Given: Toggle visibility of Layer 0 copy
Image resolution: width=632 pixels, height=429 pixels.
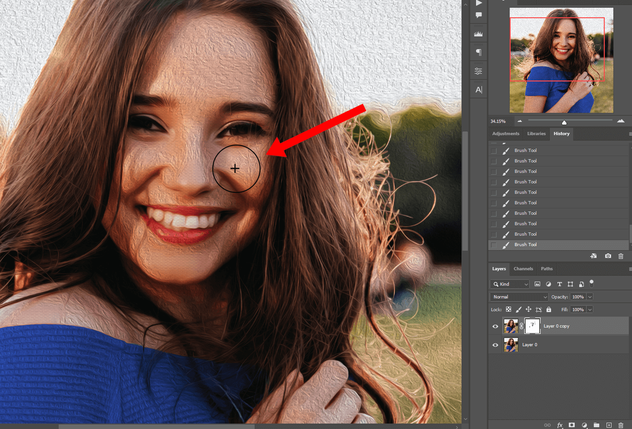Looking at the screenshot, I should coord(495,326).
